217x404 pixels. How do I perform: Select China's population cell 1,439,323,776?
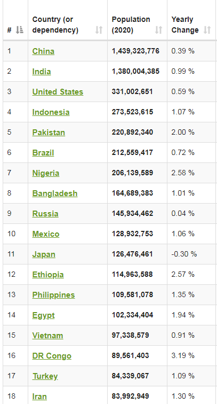point(135,51)
